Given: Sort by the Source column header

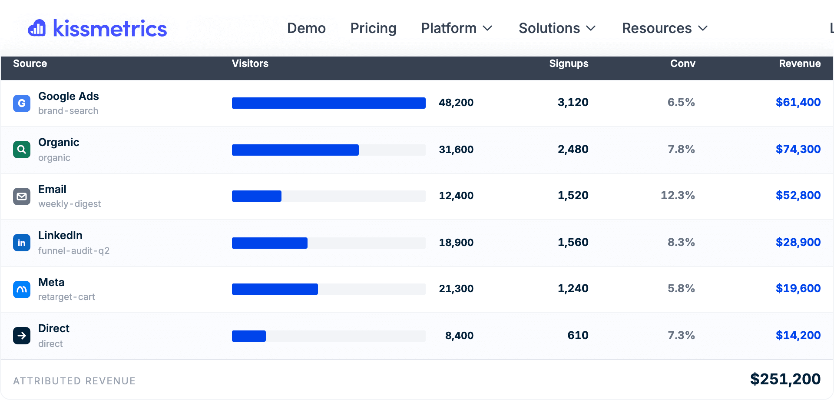Looking at the screenshot, I should (x=30, y=63).
